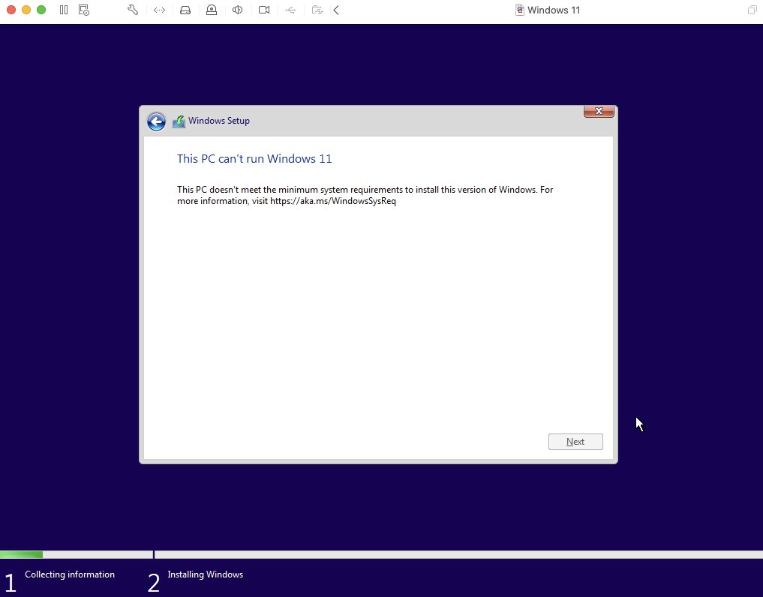Click the Windows 11 window title text
The width and height of the screenshot is (763, 597).
tap(554, 10)
